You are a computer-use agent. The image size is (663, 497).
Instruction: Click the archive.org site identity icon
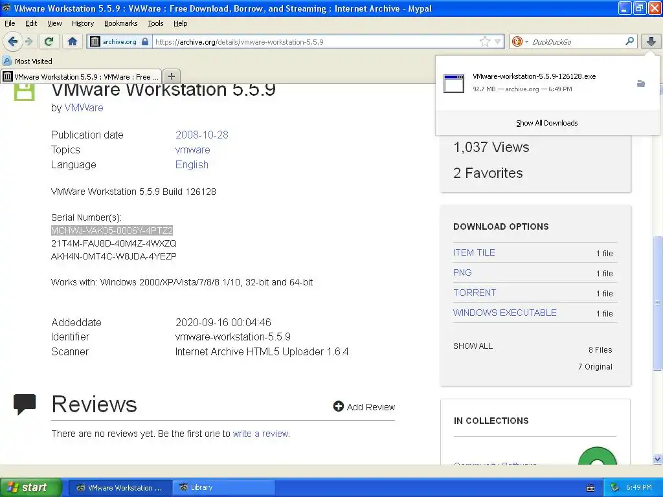(x=95, y=41)
